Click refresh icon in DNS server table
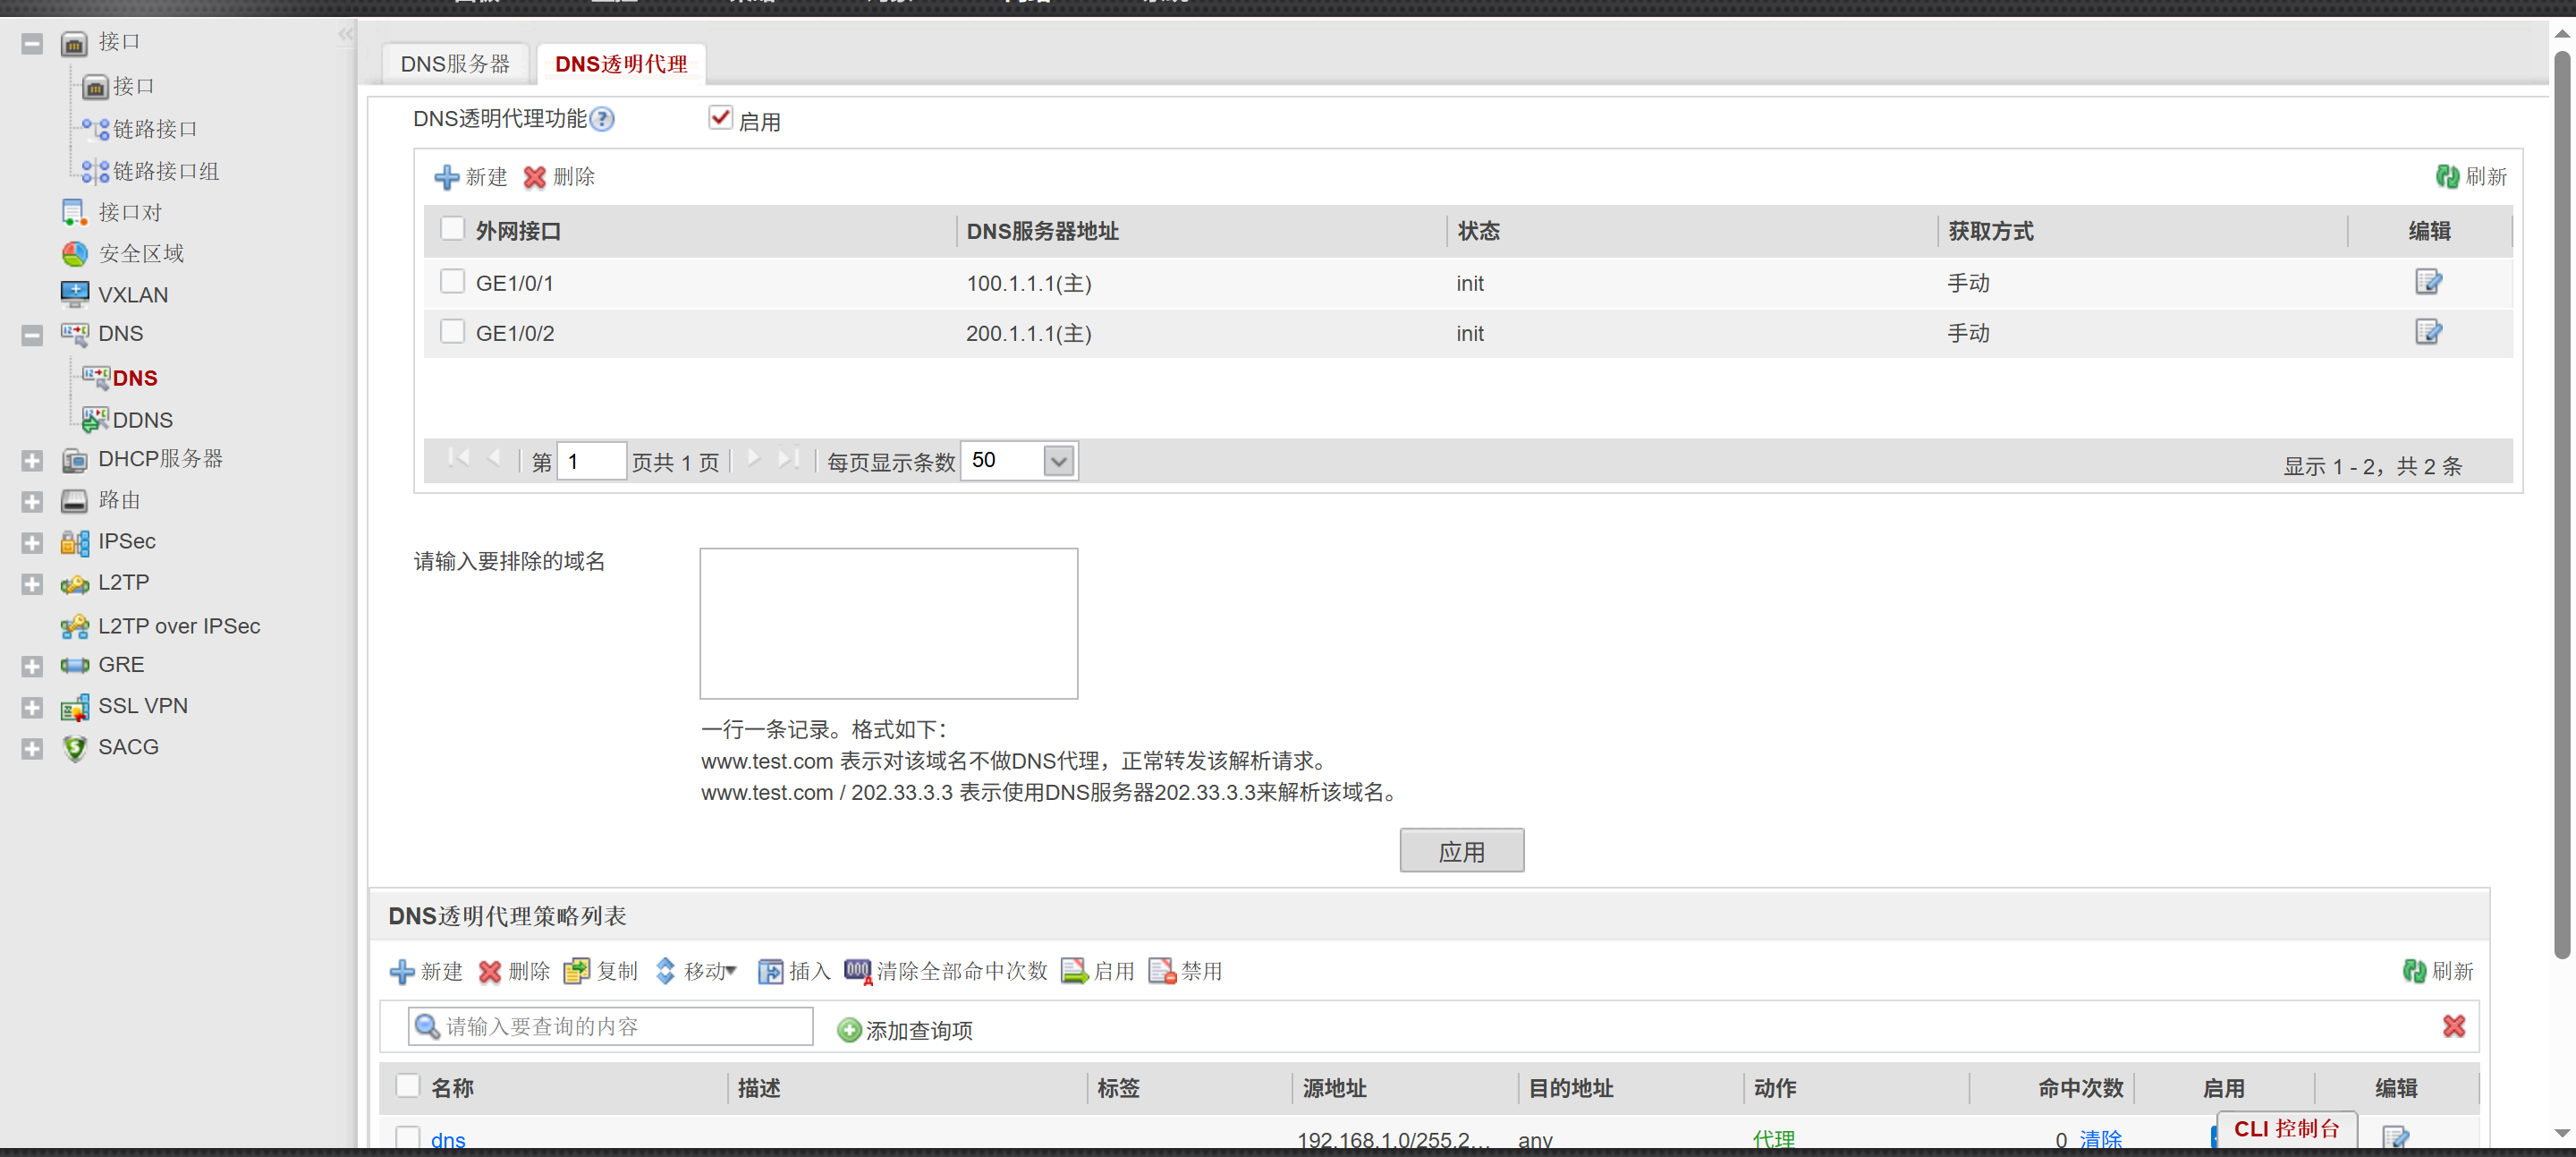2576x1157 pixels. [2446, 177]
